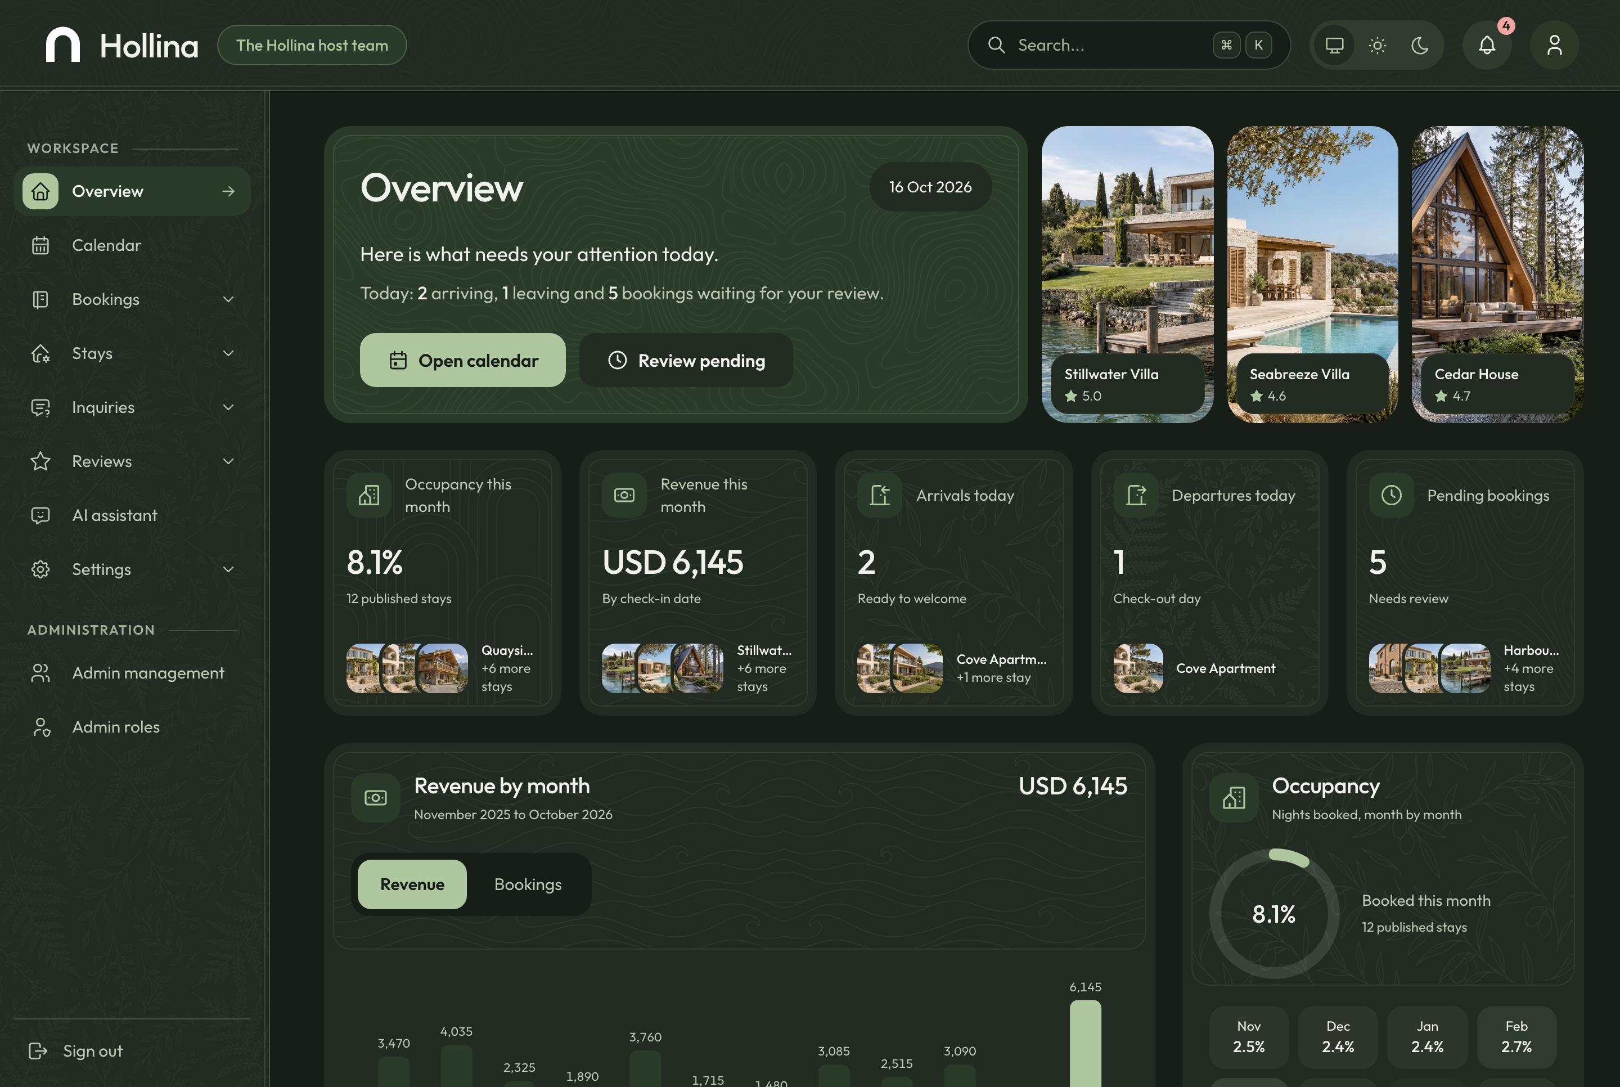Focus the Search input field
The width and height of the screenshot is (1620, 1087).
tap(1129, 45)
